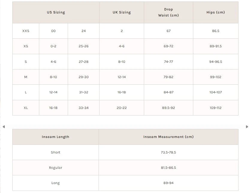
Task: Click the US size 8-10 cell
Action: (x=53, y=77)
